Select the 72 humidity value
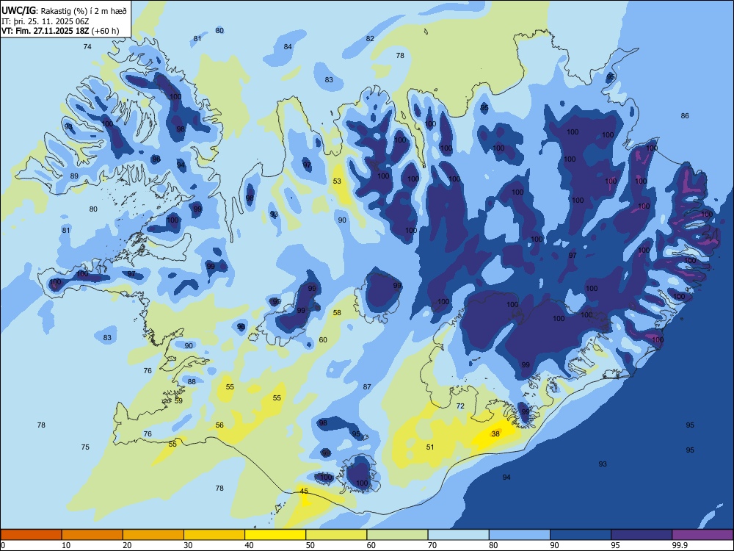 point(460,406)
